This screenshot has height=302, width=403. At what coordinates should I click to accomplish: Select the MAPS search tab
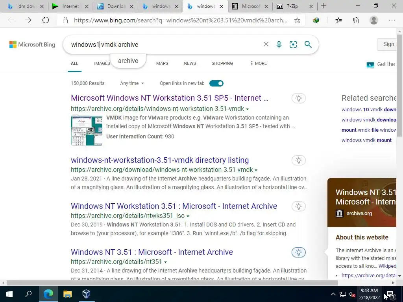pos(162,63)
